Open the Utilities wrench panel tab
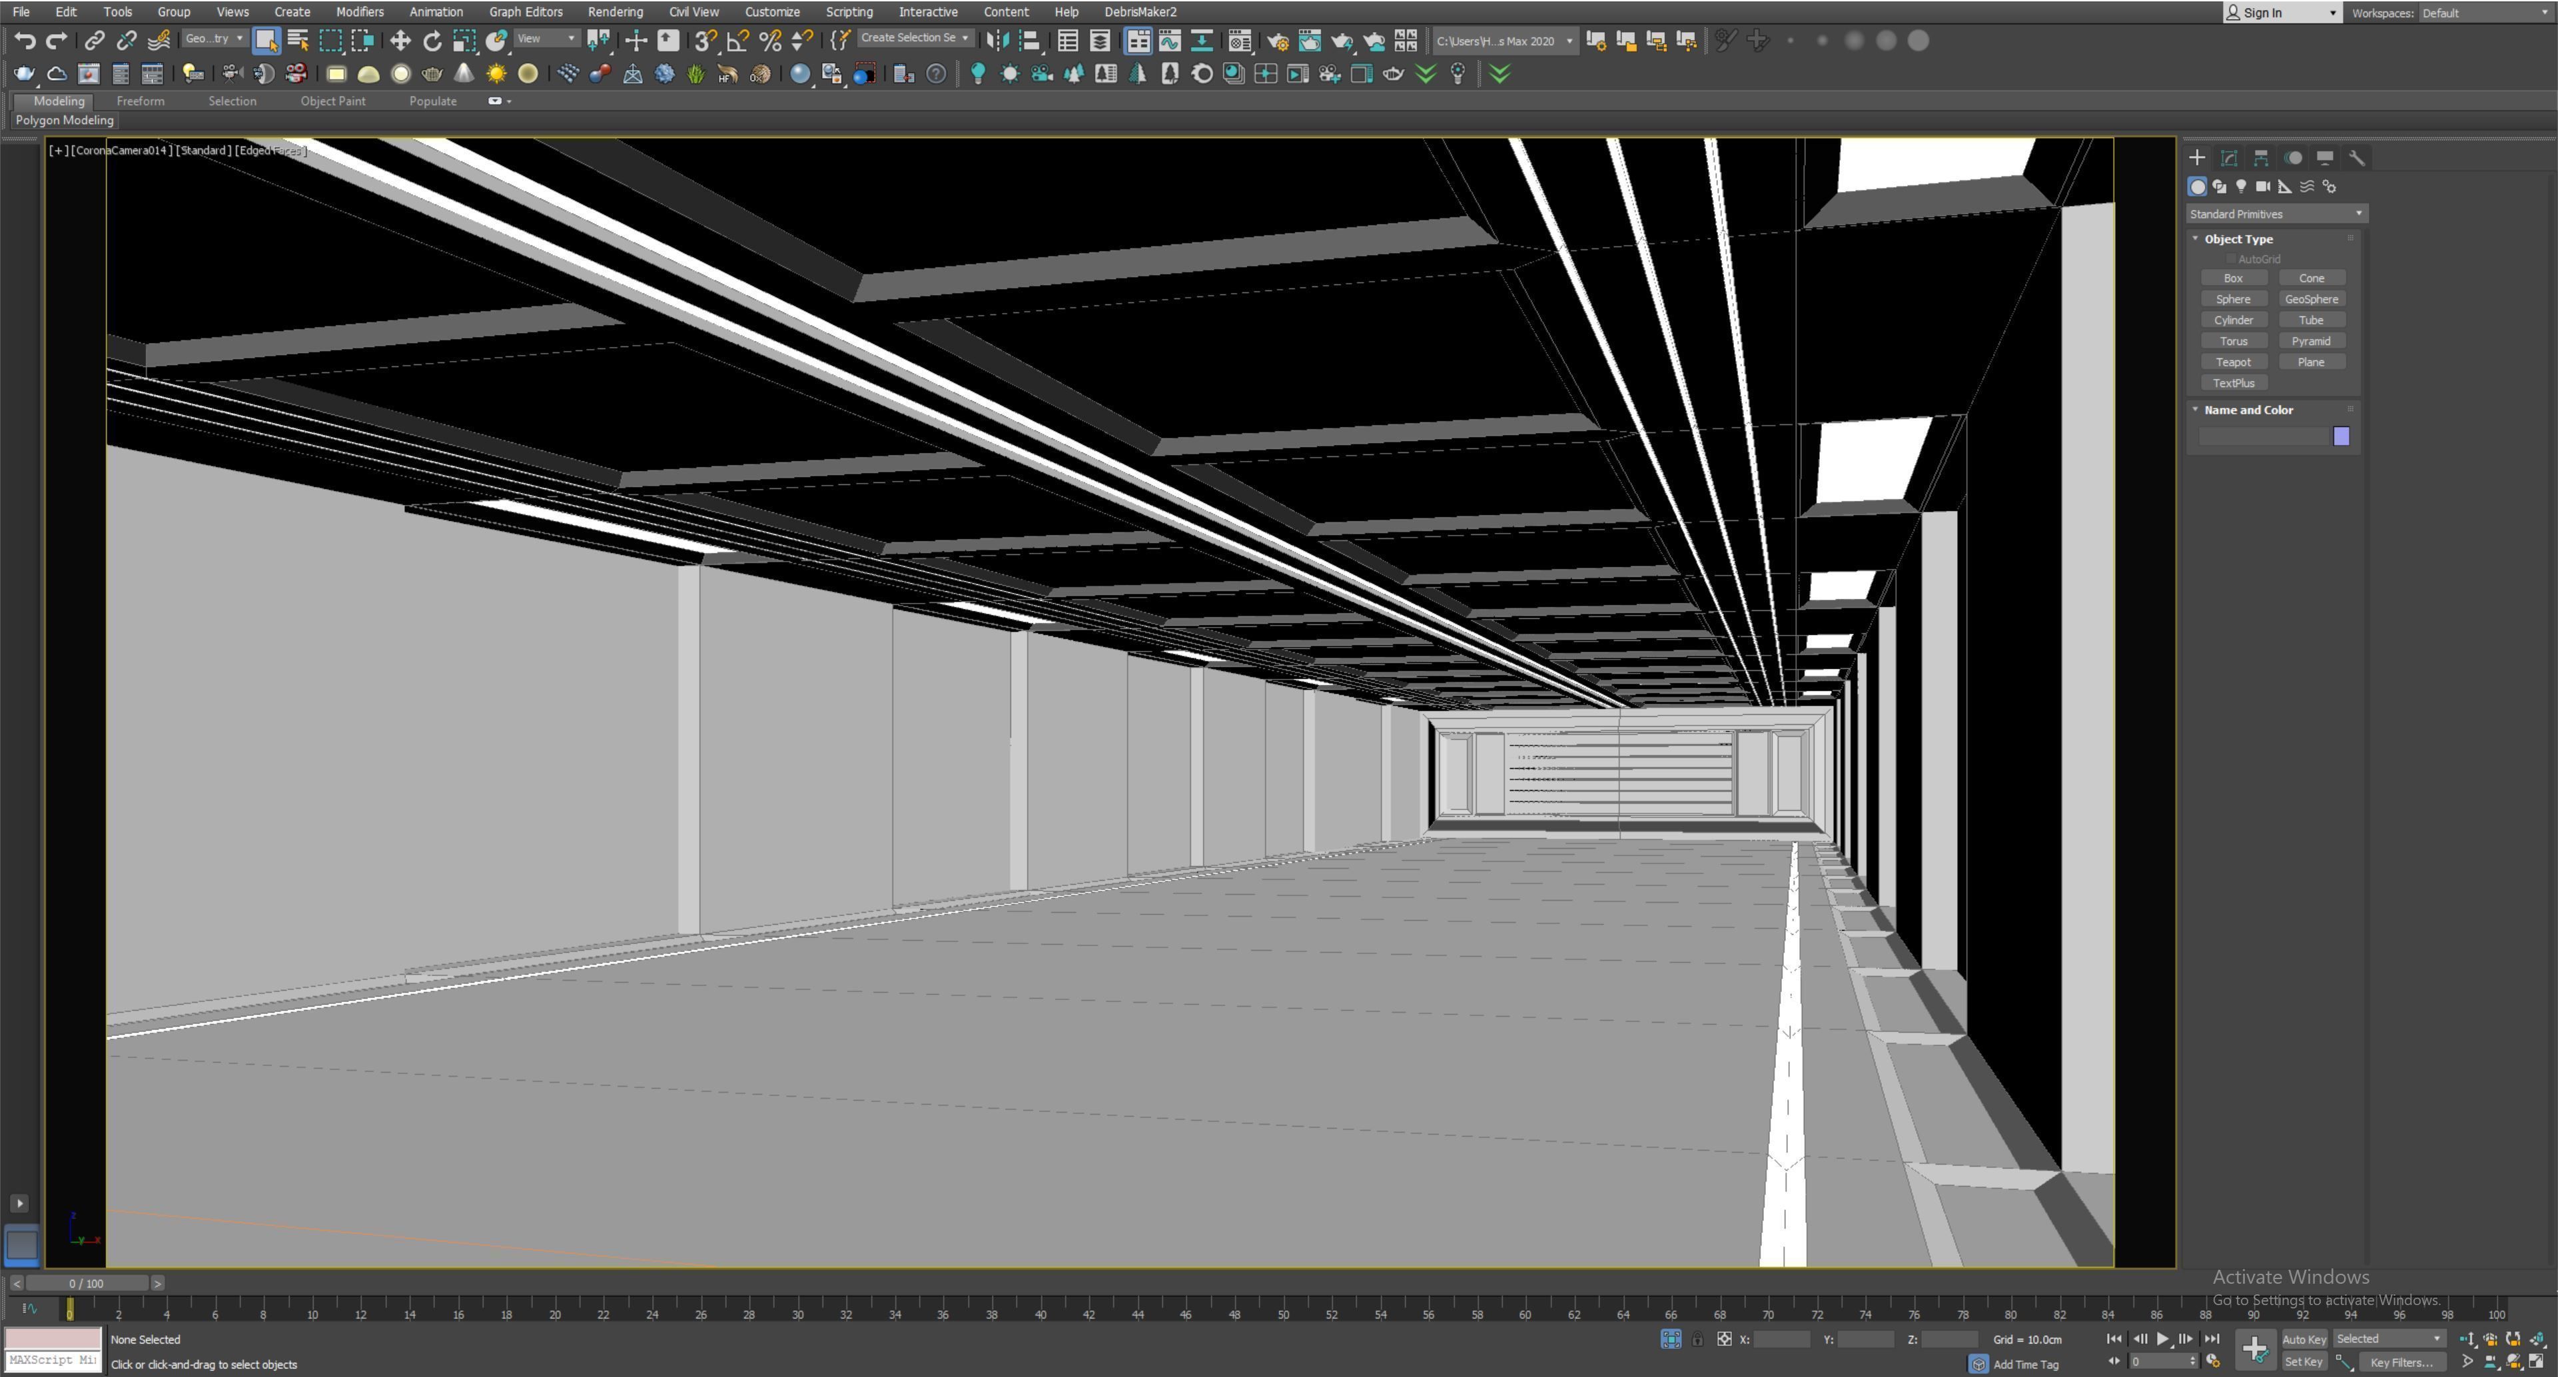Viewport: 2558px width, 1377px height. 2356,158
